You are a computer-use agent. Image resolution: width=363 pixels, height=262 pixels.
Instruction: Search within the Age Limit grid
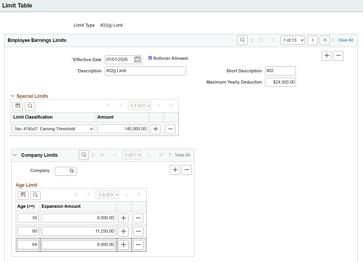tap(36, 195)
